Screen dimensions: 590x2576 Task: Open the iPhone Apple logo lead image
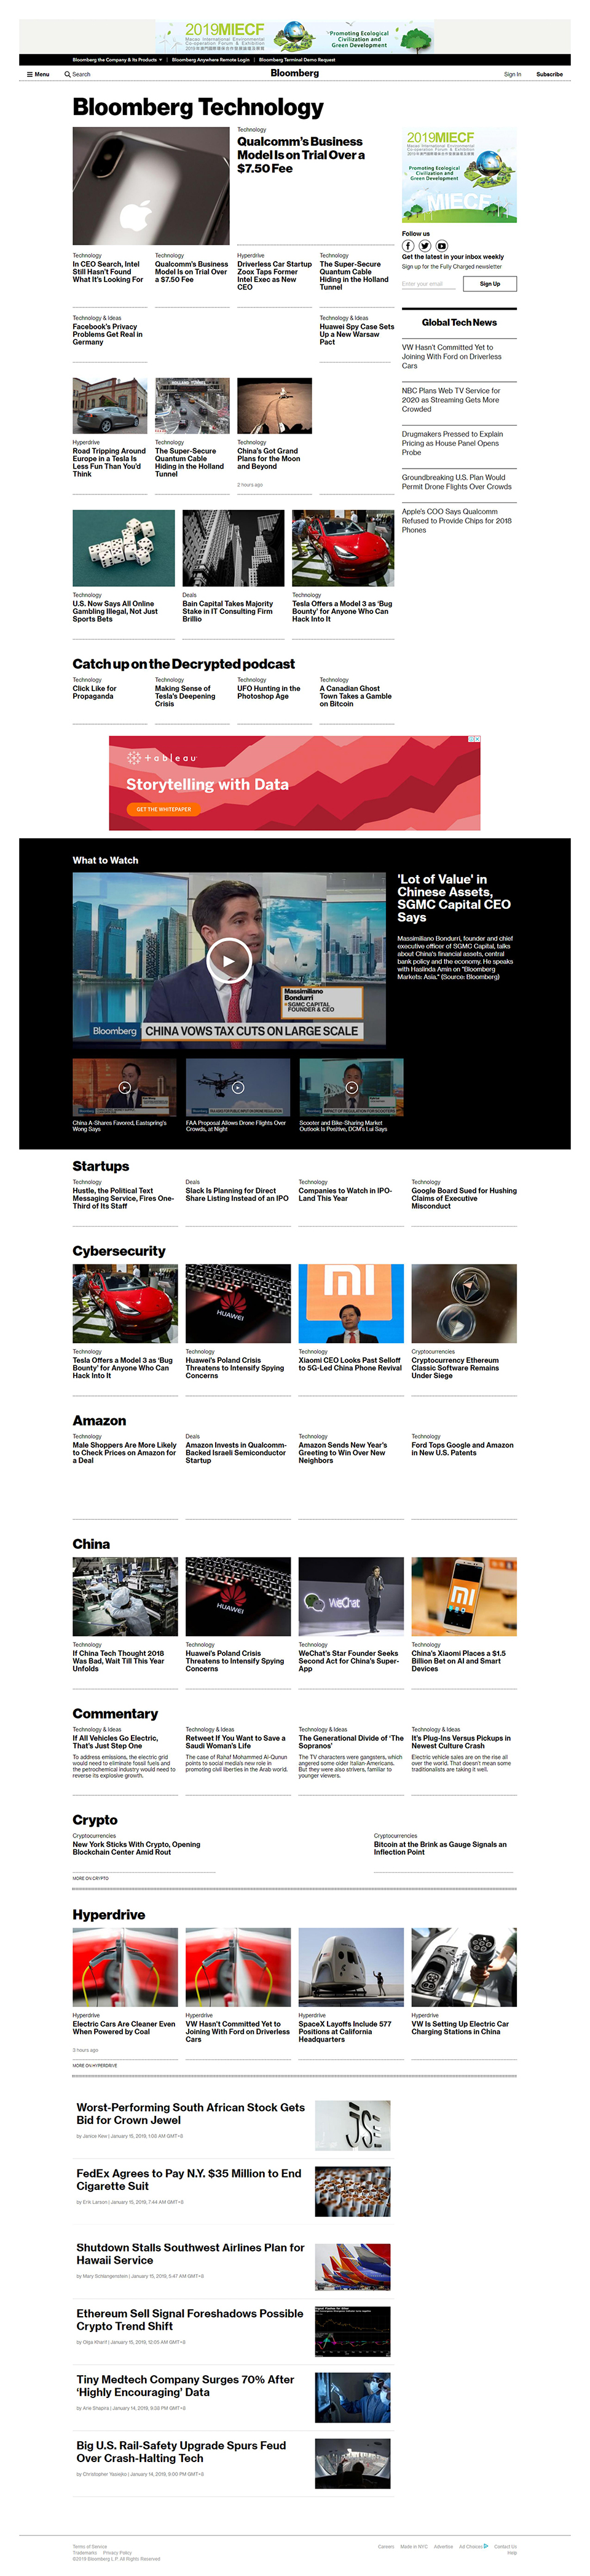(x=151, y=185)
